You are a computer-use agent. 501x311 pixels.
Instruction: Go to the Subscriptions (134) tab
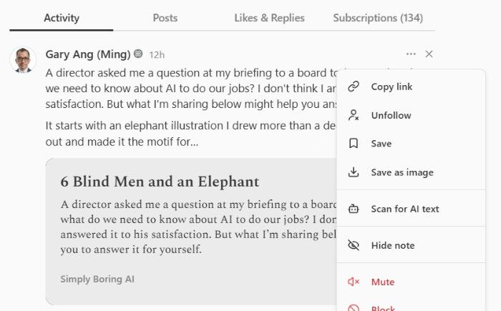pos(378,18)
